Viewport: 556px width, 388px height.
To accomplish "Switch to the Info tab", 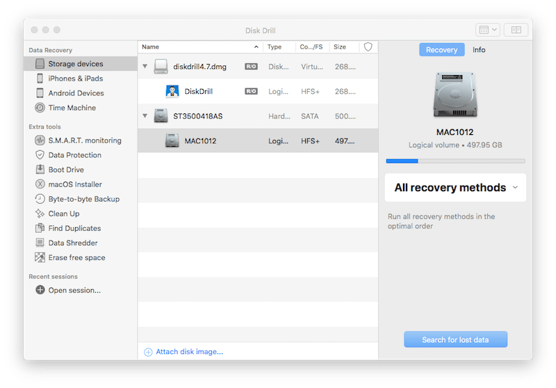I will tap(479, 50).
